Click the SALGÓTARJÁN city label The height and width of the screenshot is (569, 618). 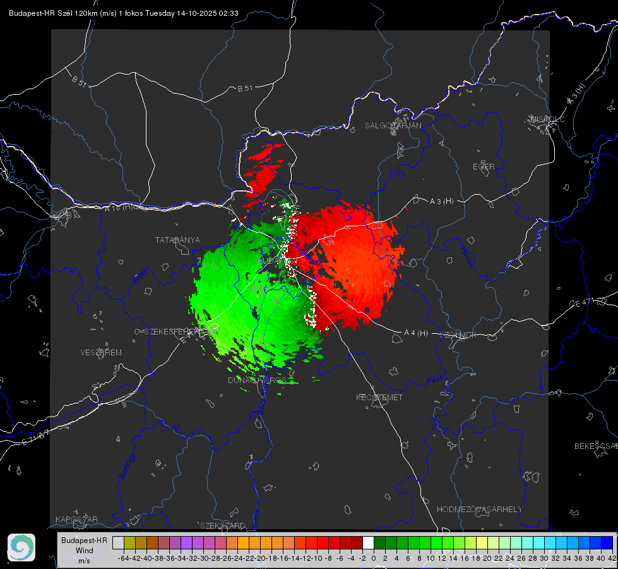[x=393, y=126]
